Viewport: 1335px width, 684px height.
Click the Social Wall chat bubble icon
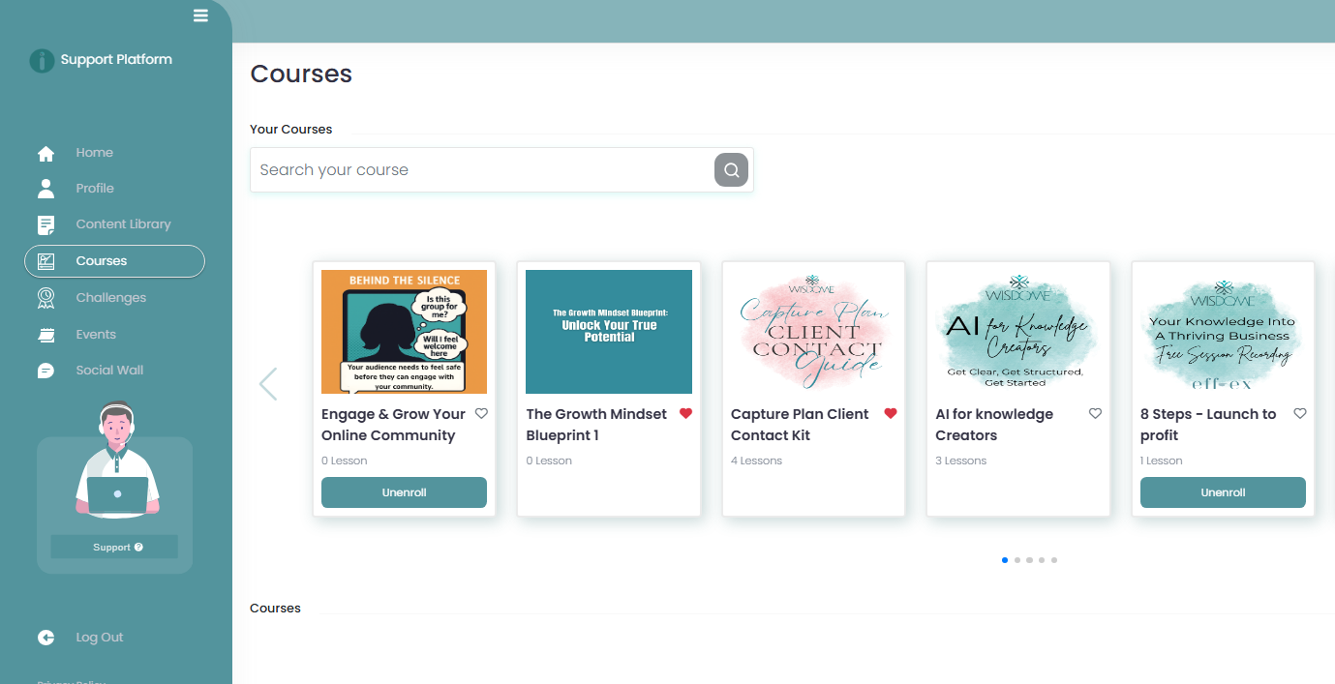(46, 371)
